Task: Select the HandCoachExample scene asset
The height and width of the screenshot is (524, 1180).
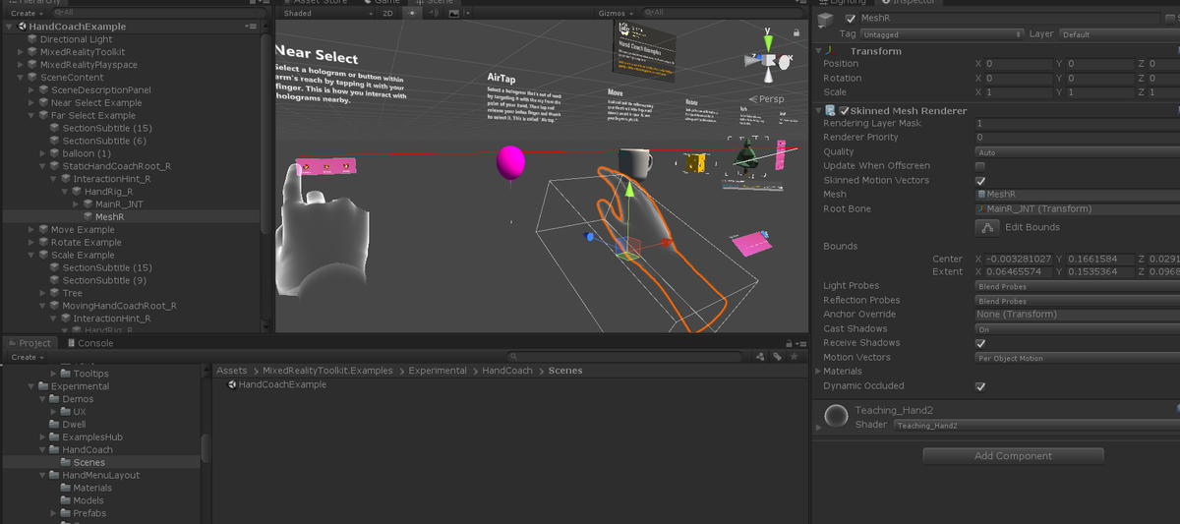Action: click(x=276, y=384)
